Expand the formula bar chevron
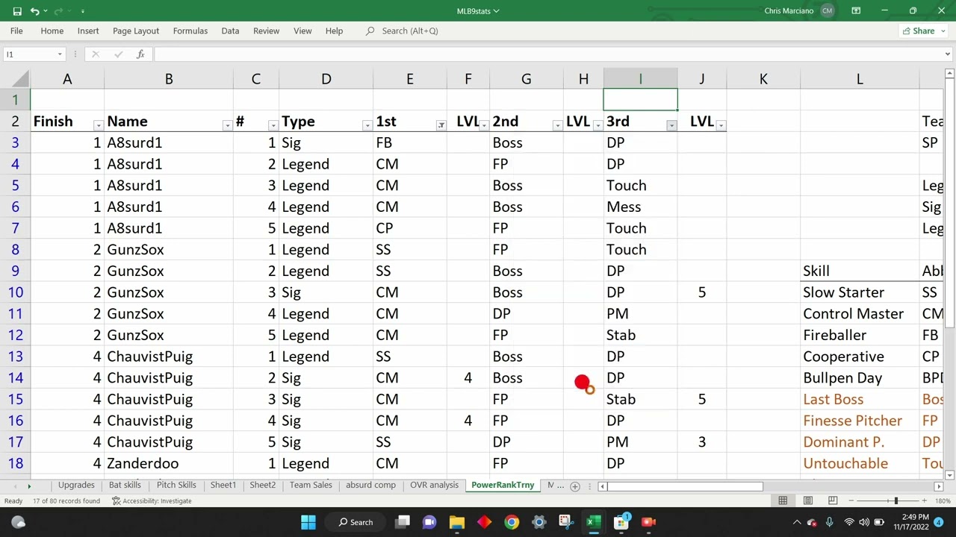 tap(948, 54)
